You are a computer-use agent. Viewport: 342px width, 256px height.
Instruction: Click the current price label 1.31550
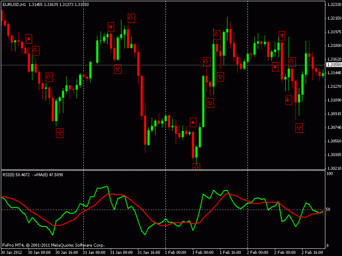[334, 64]
